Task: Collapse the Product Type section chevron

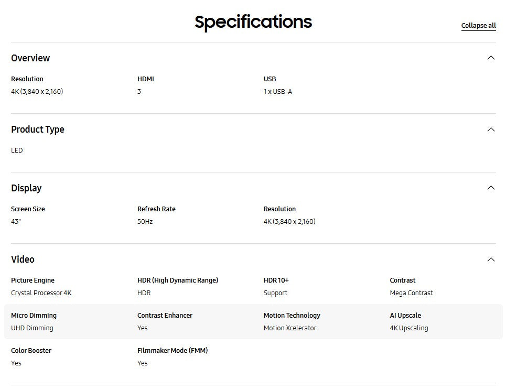Action: [491, 129]
